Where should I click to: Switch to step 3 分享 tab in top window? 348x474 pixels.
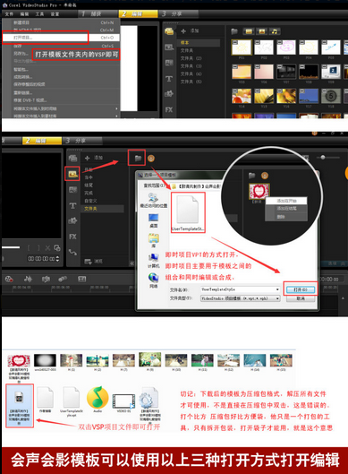pyautogui.click(x=178, y=14)
